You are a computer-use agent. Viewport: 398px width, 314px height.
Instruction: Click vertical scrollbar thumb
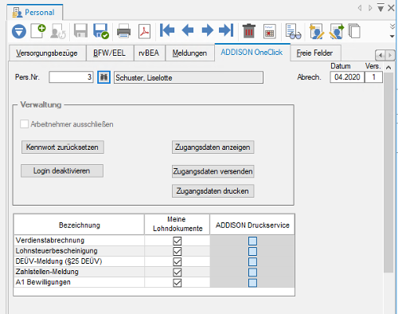tap(388, 173)
